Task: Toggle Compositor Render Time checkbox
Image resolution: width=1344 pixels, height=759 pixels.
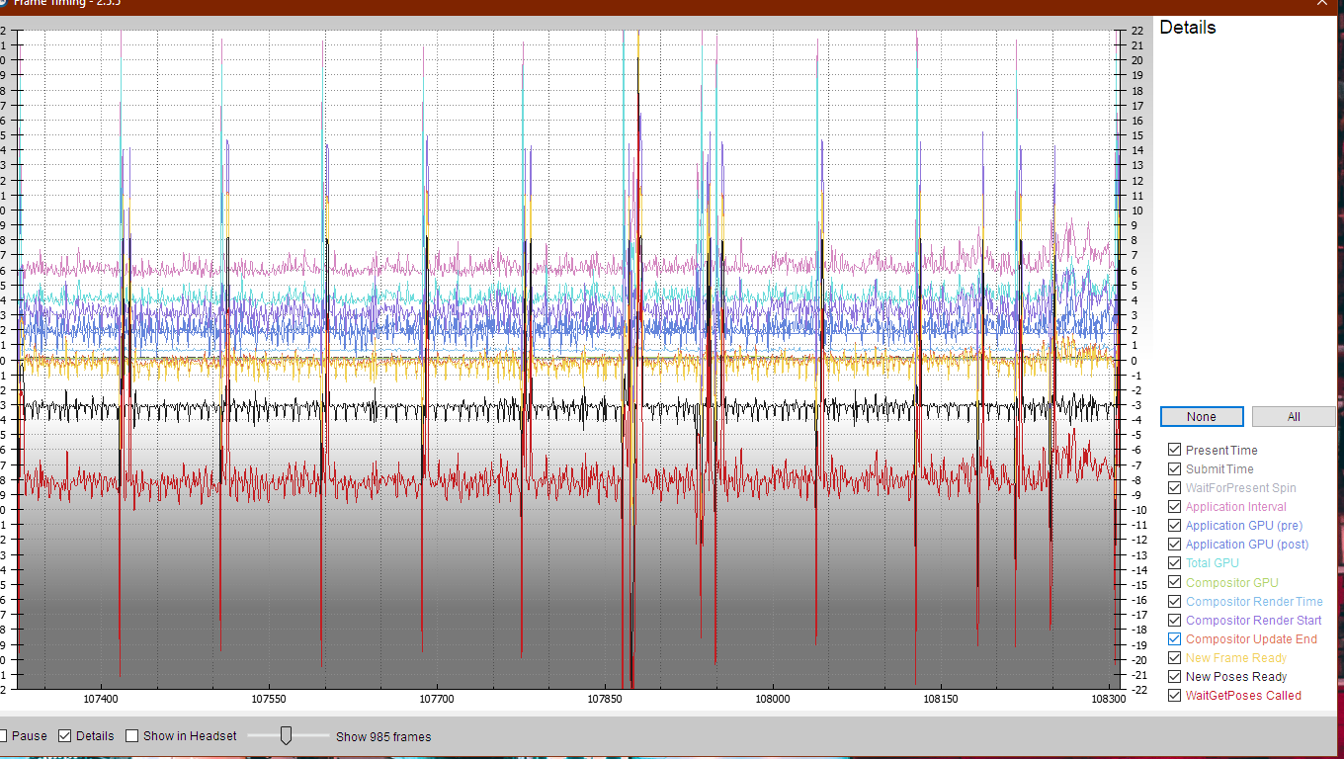Action: 1174,601
